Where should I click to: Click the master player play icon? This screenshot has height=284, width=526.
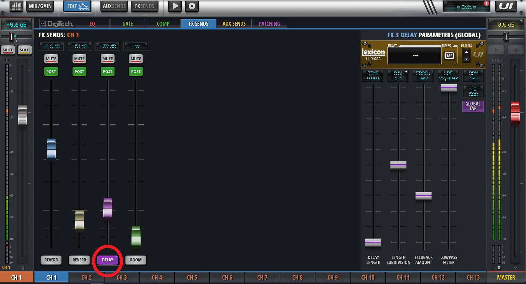pos(496,50)
